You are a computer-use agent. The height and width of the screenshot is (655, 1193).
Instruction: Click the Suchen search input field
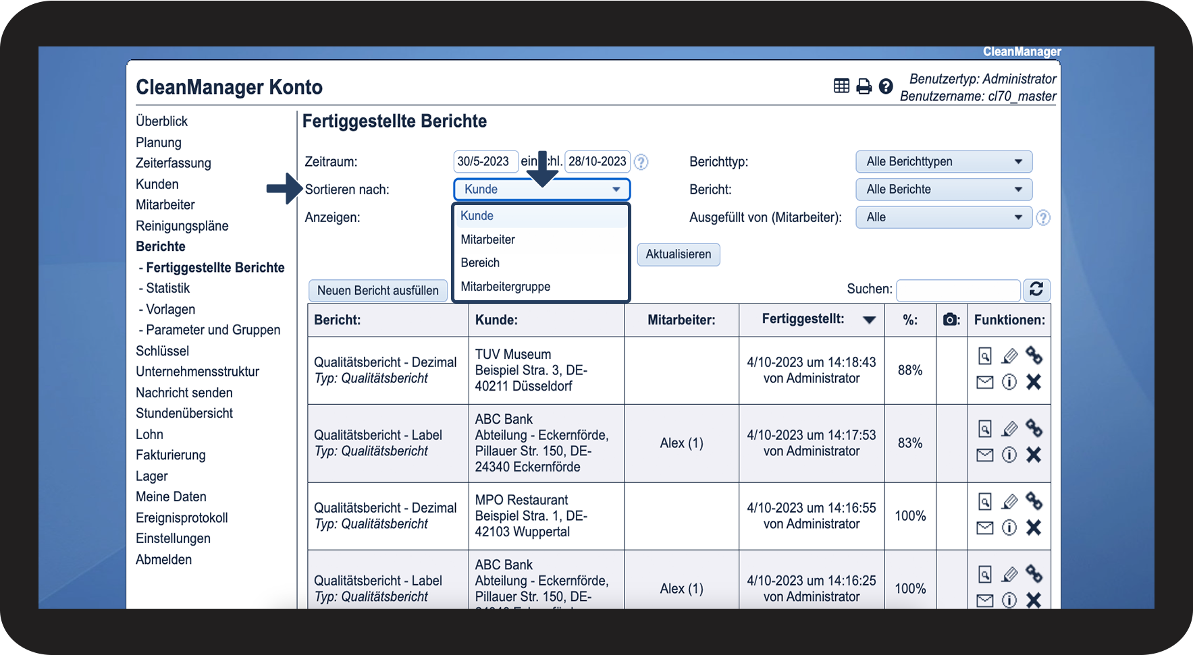coord(958,290)
